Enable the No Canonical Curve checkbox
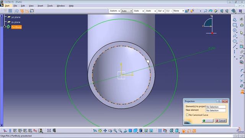245x138 pixels. coord(187,115)
